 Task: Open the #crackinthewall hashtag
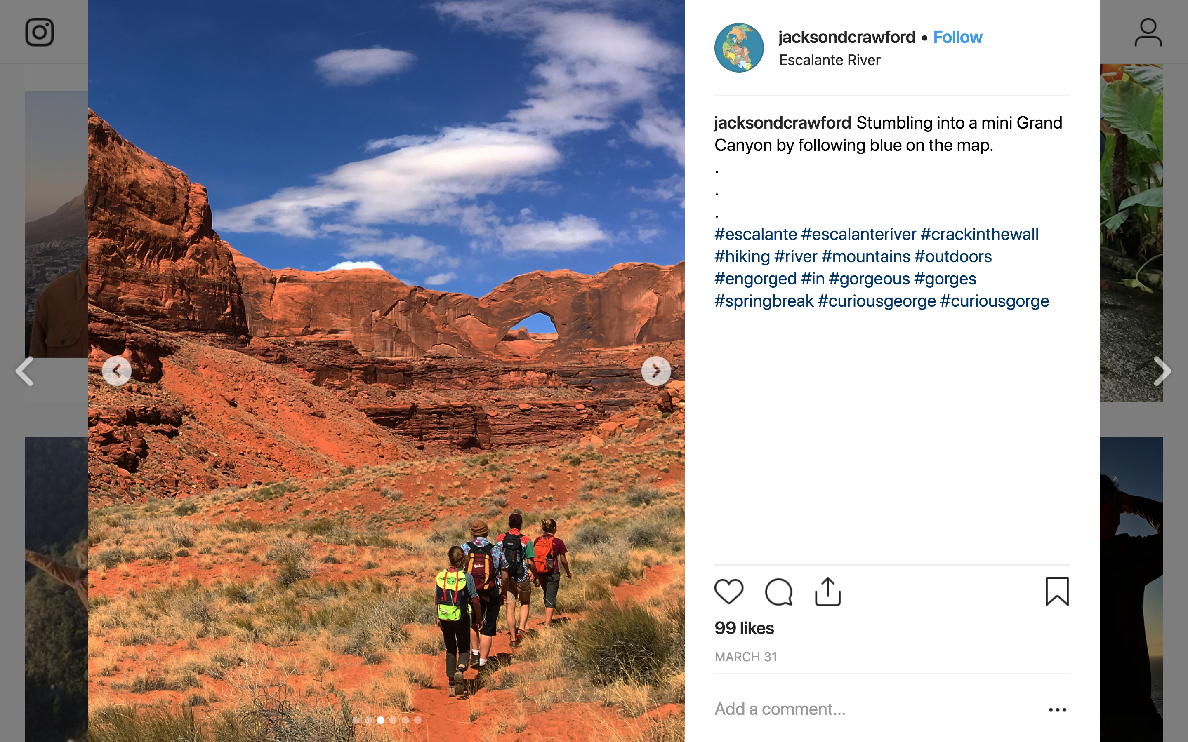point(979,234)
